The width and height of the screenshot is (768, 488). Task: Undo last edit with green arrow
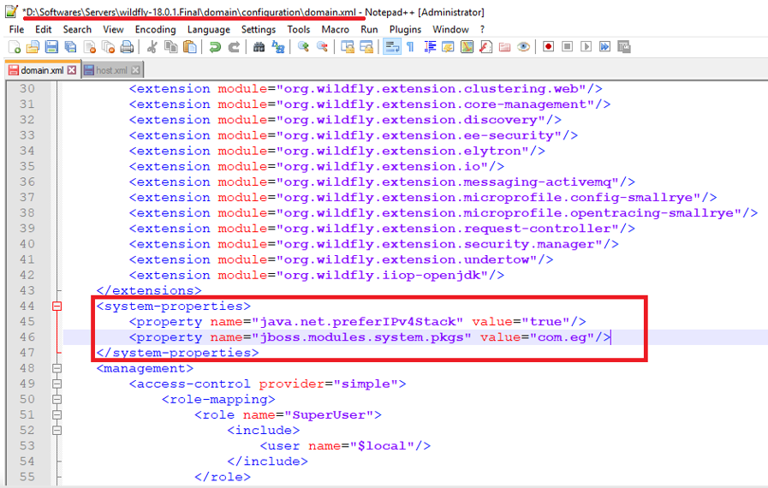point(215,47)
